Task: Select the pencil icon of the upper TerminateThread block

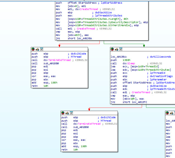Action: [x=37, y=49]
